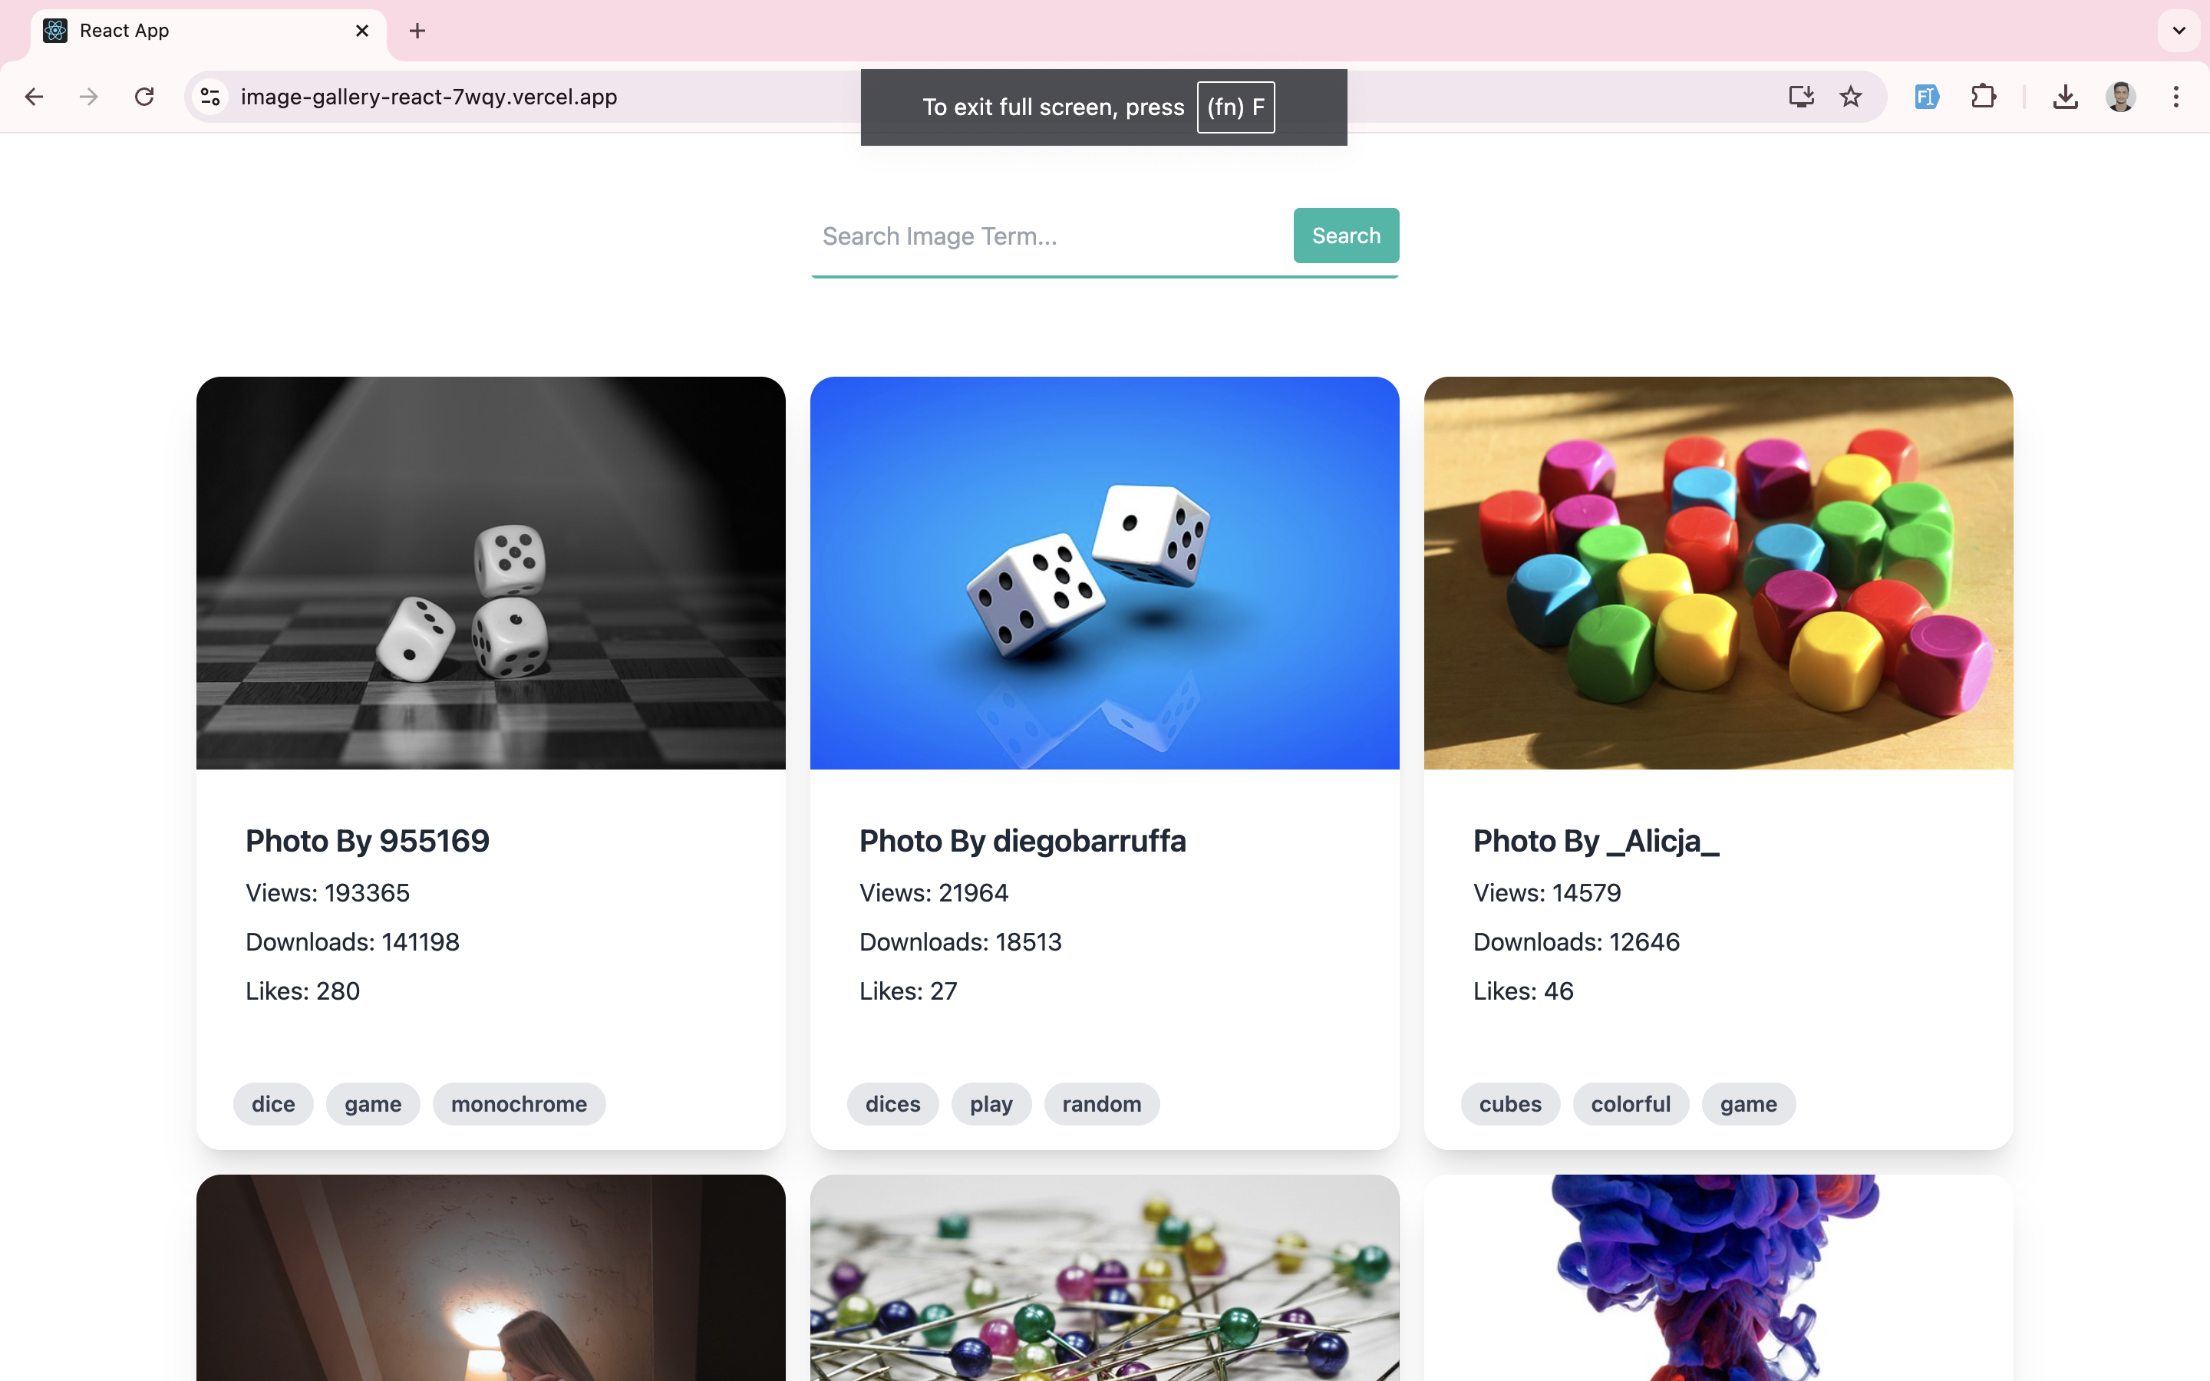Click the 'game' tag on first photo card
The image size is (2210, 1381).
(372, 1102)
